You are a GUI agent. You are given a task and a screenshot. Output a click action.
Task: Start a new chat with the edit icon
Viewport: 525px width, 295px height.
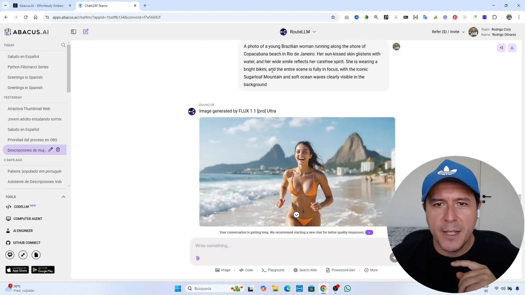[85, 31]
